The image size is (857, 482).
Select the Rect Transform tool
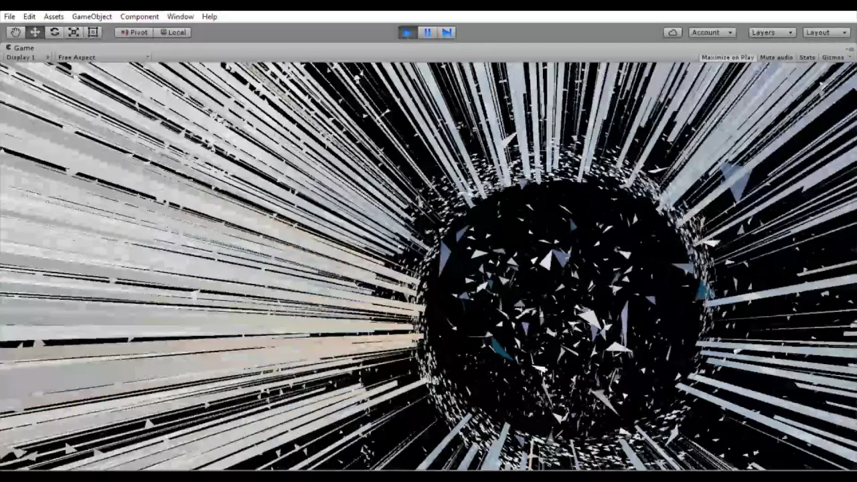93,32
